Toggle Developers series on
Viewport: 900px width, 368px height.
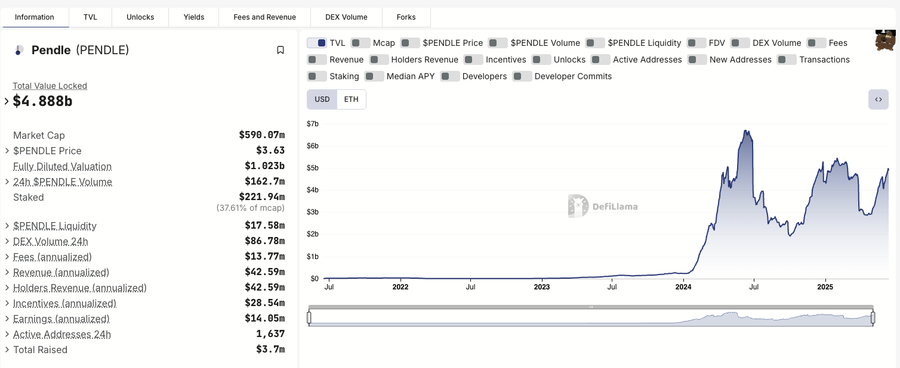[x=450, y=76]
